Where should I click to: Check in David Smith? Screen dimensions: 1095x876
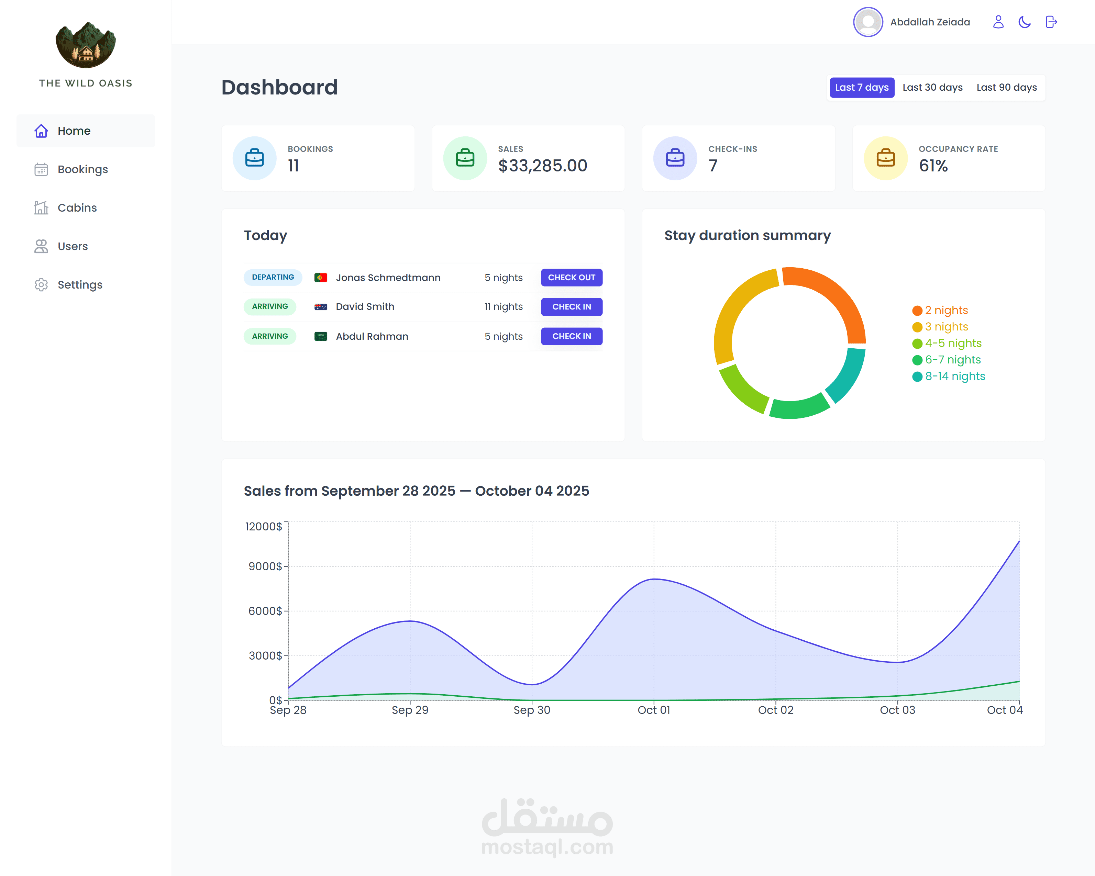(571, 306)
